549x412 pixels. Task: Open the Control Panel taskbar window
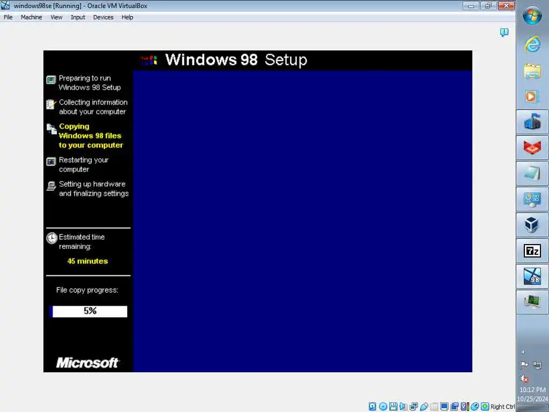pos(532,200)
